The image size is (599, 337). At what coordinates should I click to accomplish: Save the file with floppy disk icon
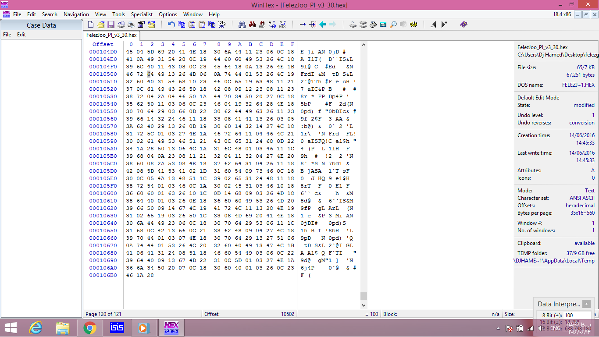coord(111,25)
